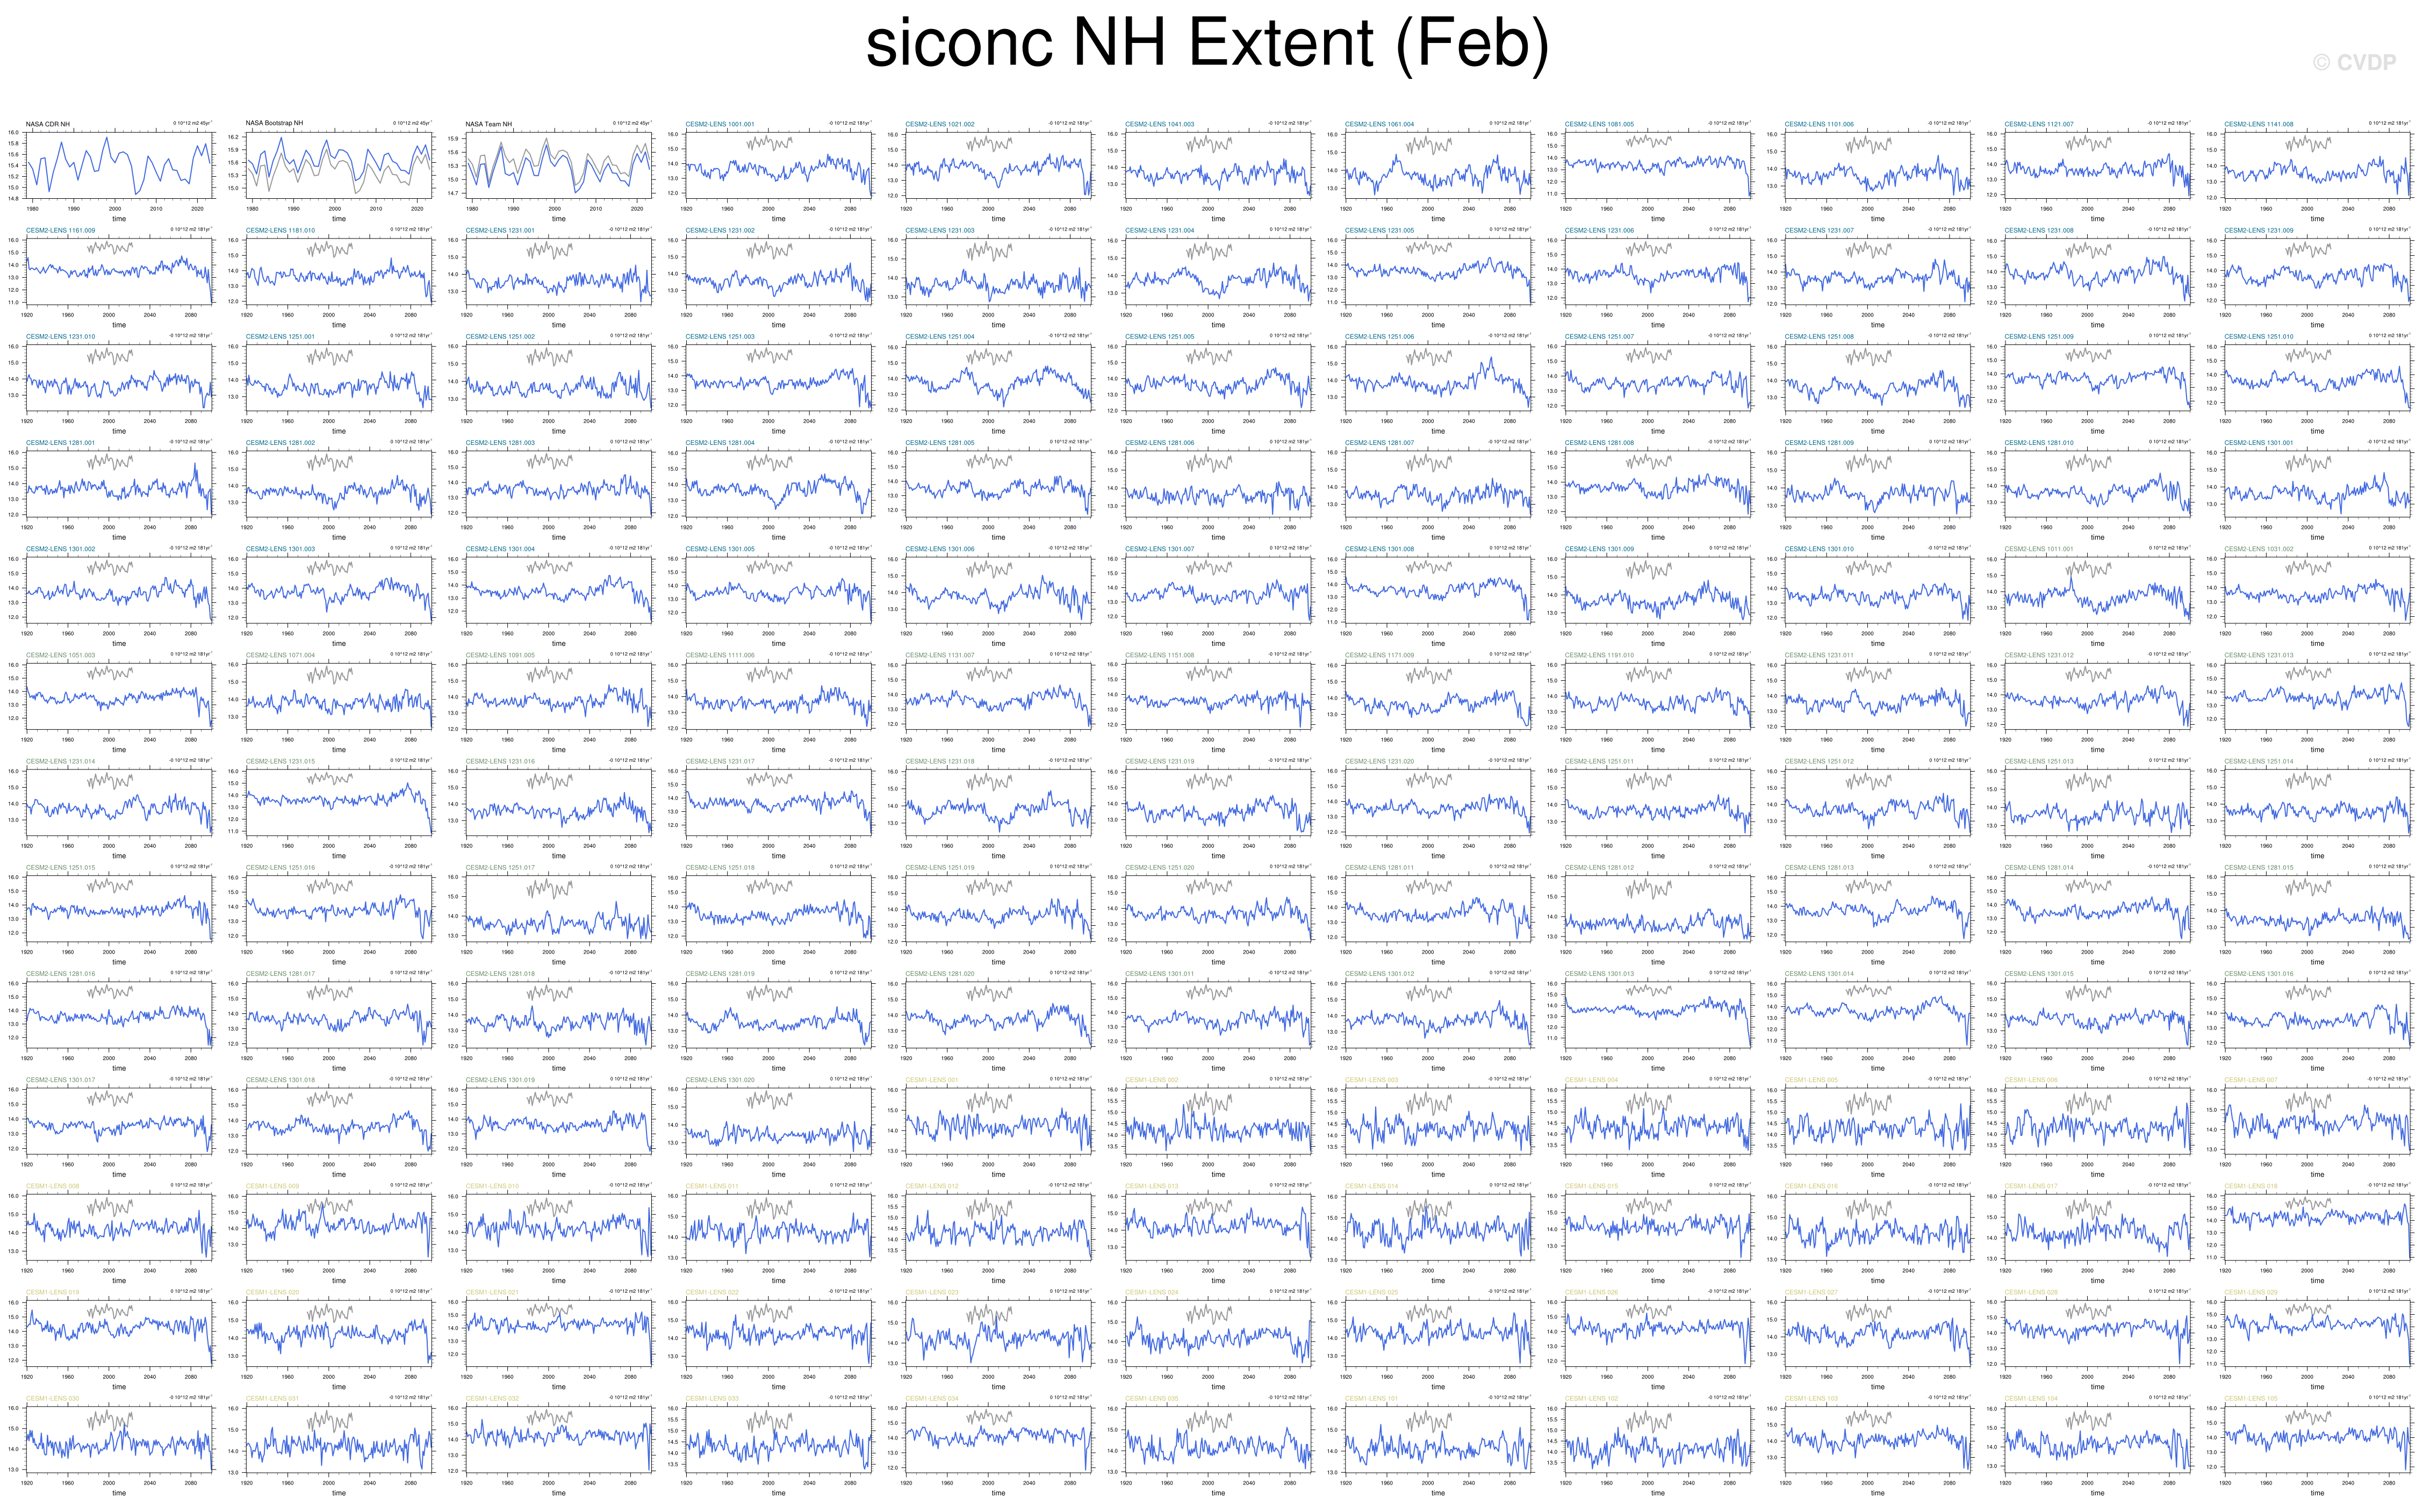
Task: Open the NASA Bootstrap NH plot panel
Action: [x=339, y=165]
